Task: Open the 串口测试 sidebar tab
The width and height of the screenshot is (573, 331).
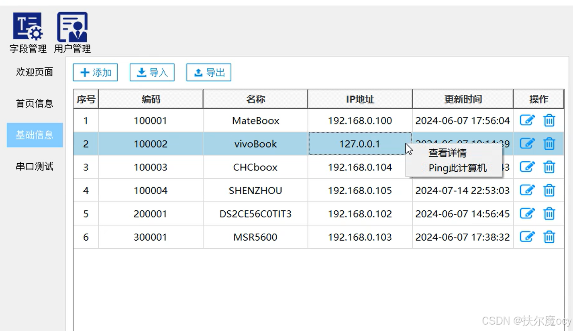Action: point(35,167)
